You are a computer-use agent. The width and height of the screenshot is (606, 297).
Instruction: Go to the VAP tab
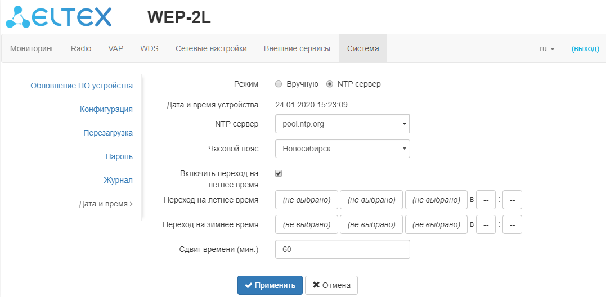116,48
